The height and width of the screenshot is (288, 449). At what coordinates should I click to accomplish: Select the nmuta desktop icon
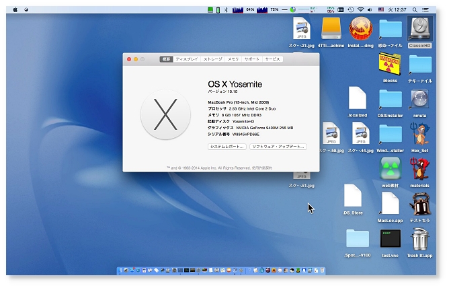[419, 100]
